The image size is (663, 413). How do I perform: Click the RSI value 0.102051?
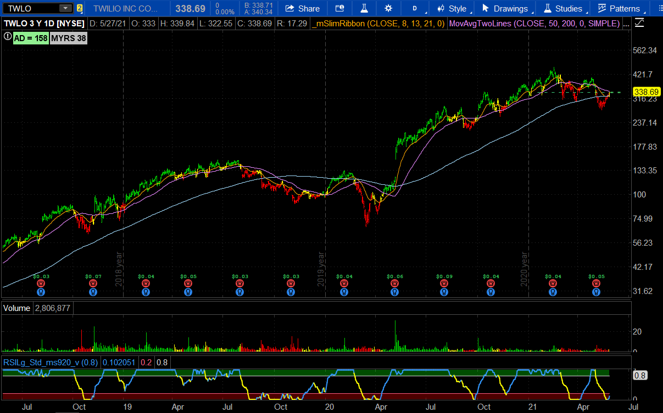[x=119, y=362]
